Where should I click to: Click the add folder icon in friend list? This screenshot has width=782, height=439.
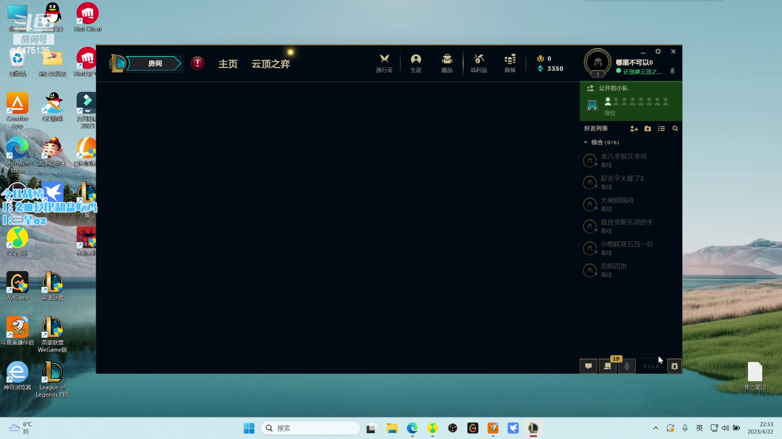pos(648,128)
